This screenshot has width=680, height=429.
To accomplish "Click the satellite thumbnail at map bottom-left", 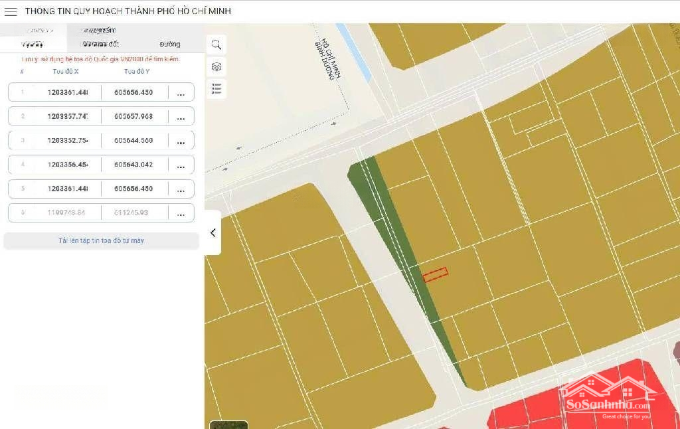I will pos(228,424).
